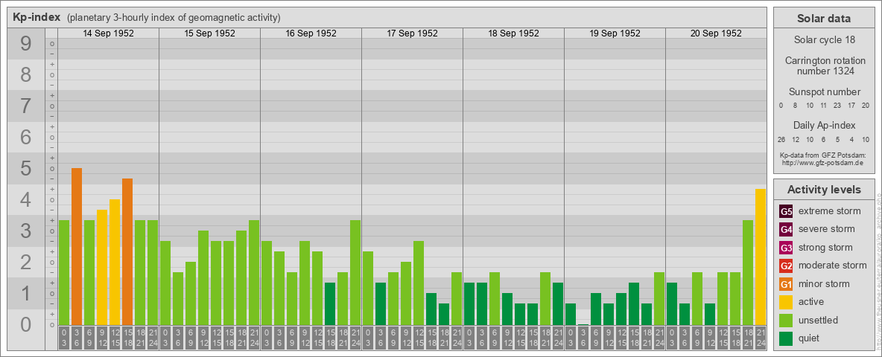Viewport: 882px width, 357px height.
Task: Click the G3 strong storm legend icon
Action: [x=786, y=248]
